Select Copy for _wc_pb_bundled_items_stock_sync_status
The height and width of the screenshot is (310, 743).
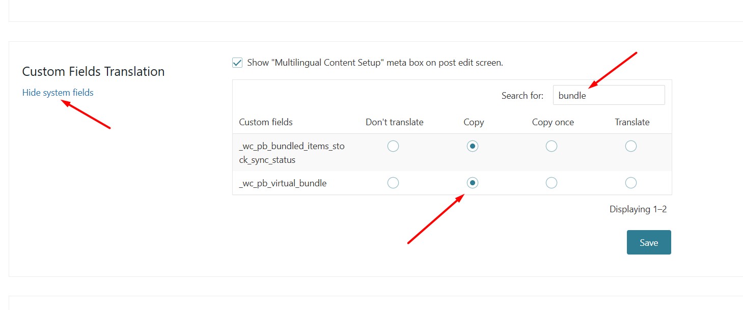(473, 147)
